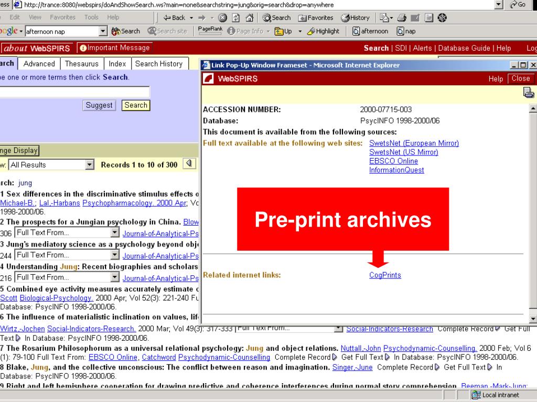Switch to the Index tab

117,64
